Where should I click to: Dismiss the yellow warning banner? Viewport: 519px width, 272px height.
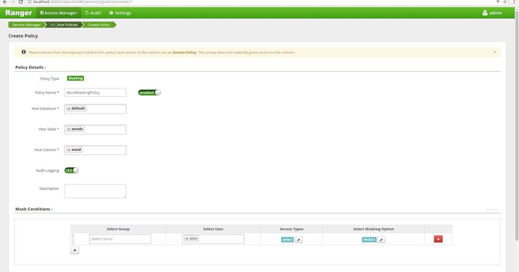[495, 52]
